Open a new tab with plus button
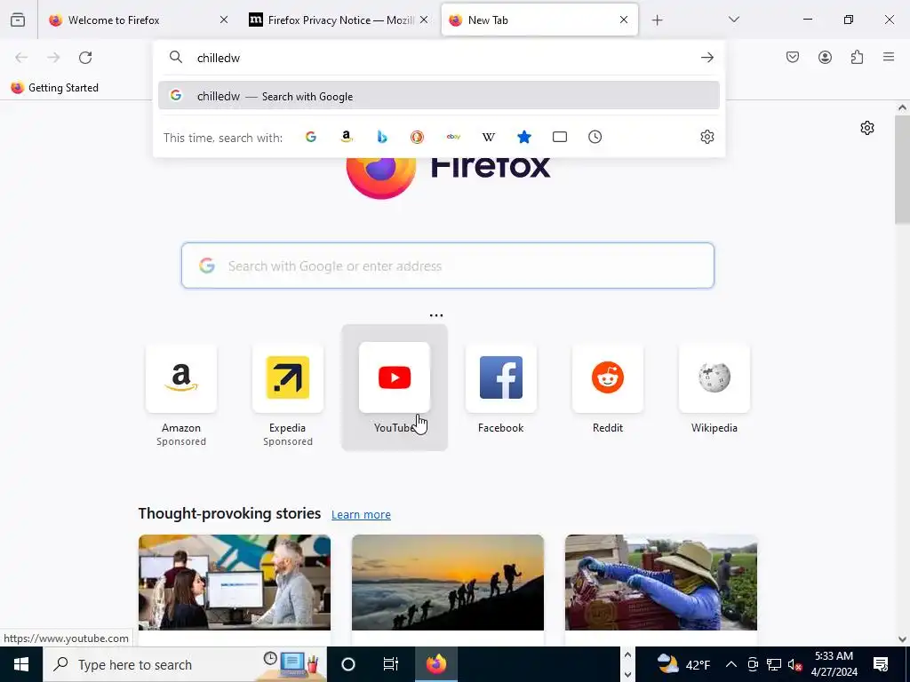The image size is (910, 682). pos(657,20)
